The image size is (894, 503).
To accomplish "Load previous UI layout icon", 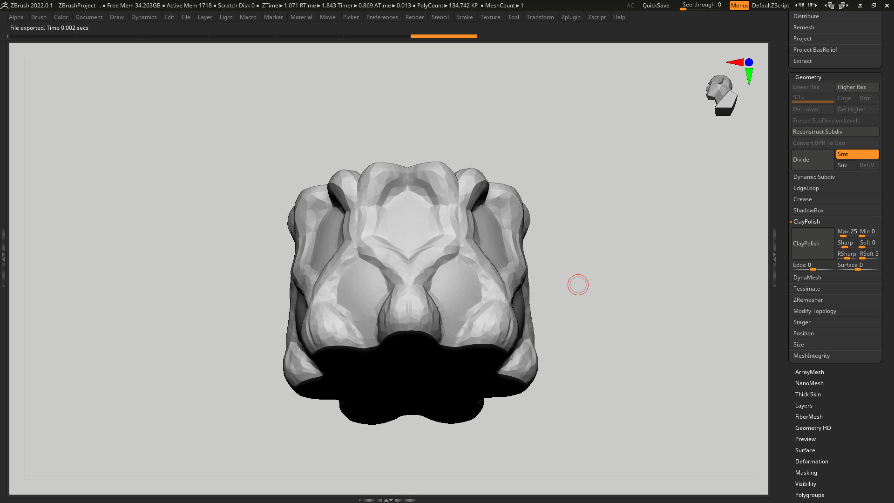I will (829, 6).
